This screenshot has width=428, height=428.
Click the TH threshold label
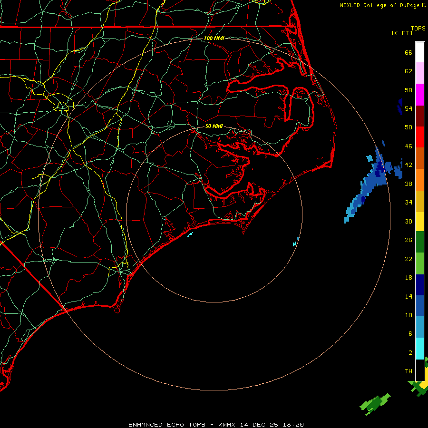(409, 371)
